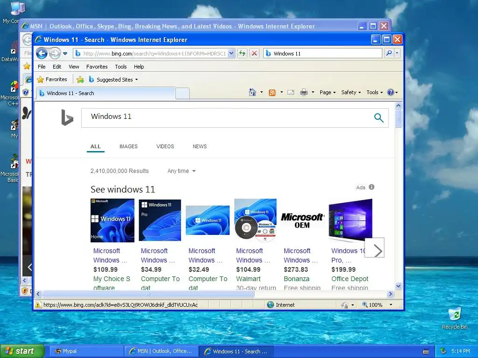Click the Bing search magnifier icon
This screenshot has width=478, height=358.
click(379, 117)
